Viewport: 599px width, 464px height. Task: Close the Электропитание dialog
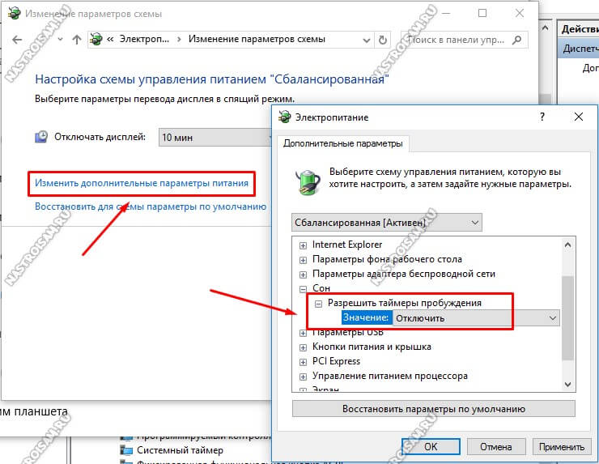coord(579,117)
